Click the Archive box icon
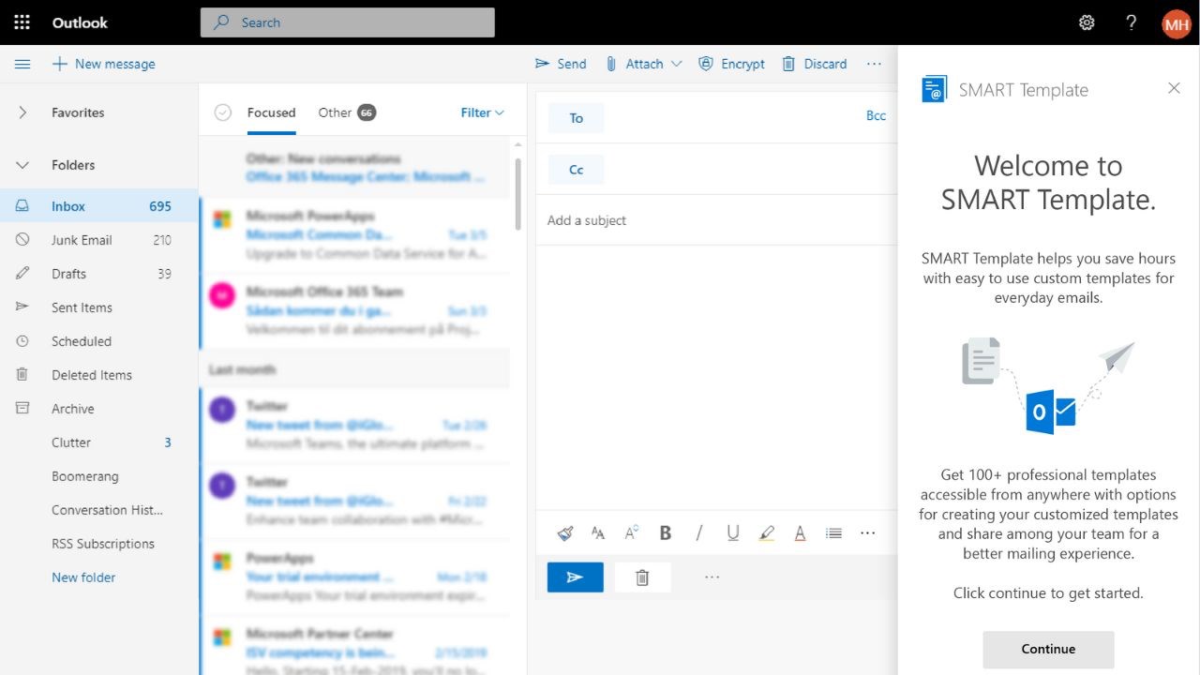Viewport: 1200px width, 675px height. click(x=22, y=409)
